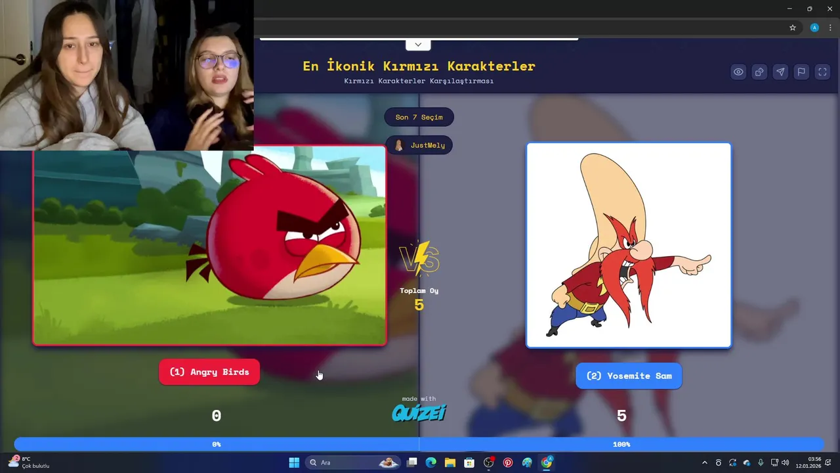This screenshot has height=473, width=840.
Task: Switch to Chrome on the taskbar
Action: 547,462
